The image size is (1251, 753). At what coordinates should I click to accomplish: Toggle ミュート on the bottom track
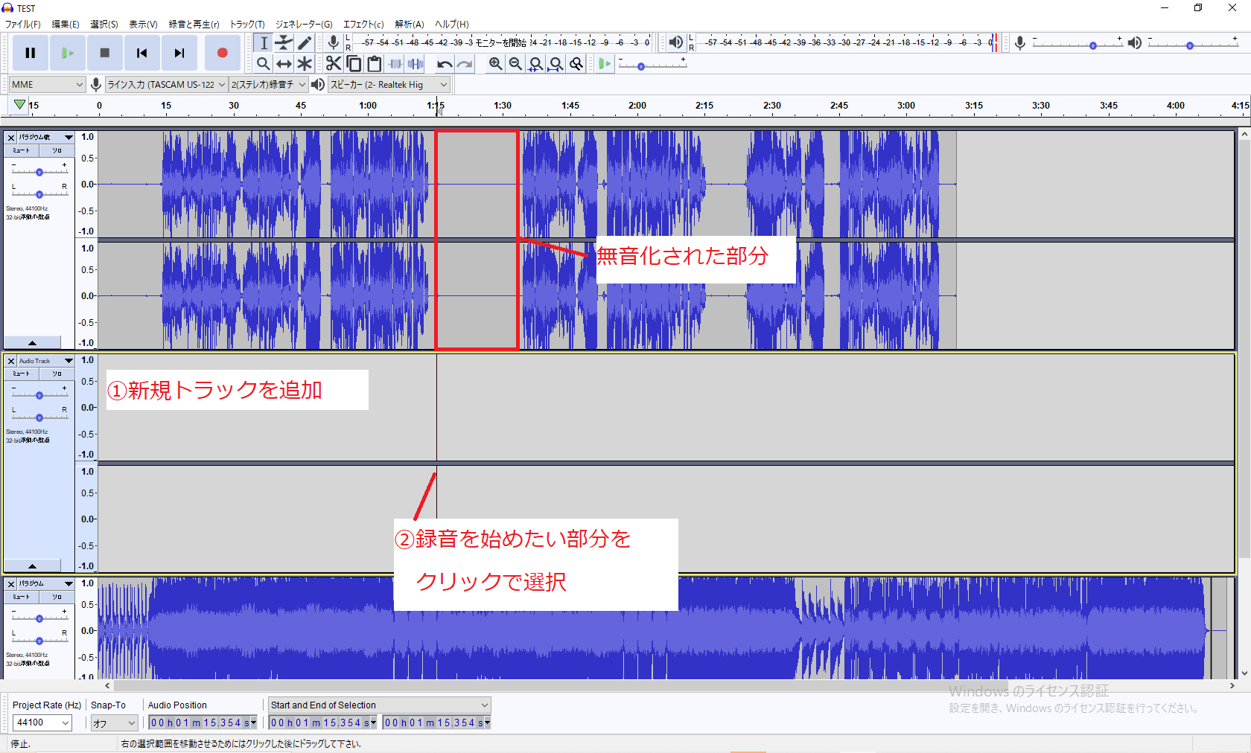21,597
